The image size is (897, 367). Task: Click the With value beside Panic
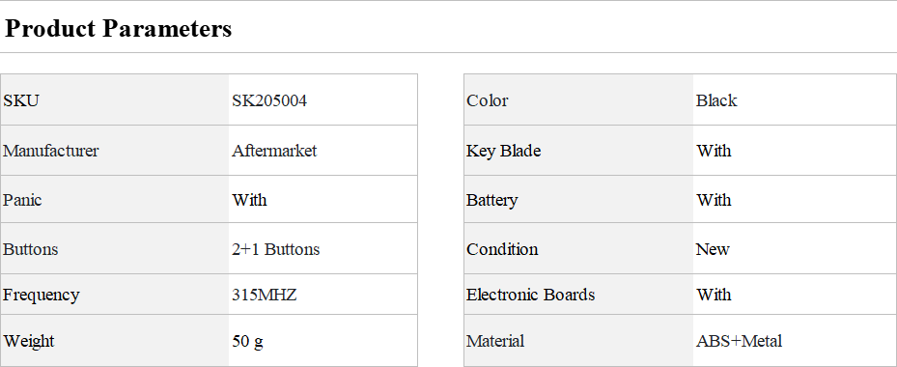coord(249,200)
